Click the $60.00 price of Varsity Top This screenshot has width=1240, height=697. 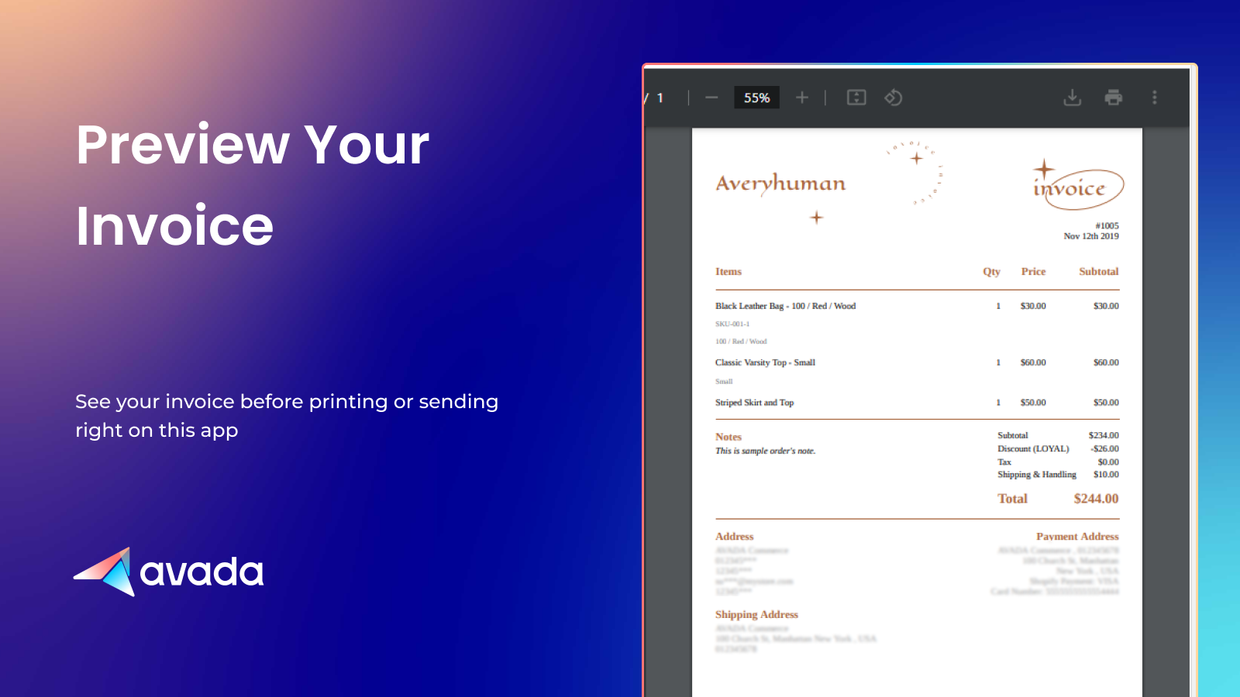(1033, 362)
